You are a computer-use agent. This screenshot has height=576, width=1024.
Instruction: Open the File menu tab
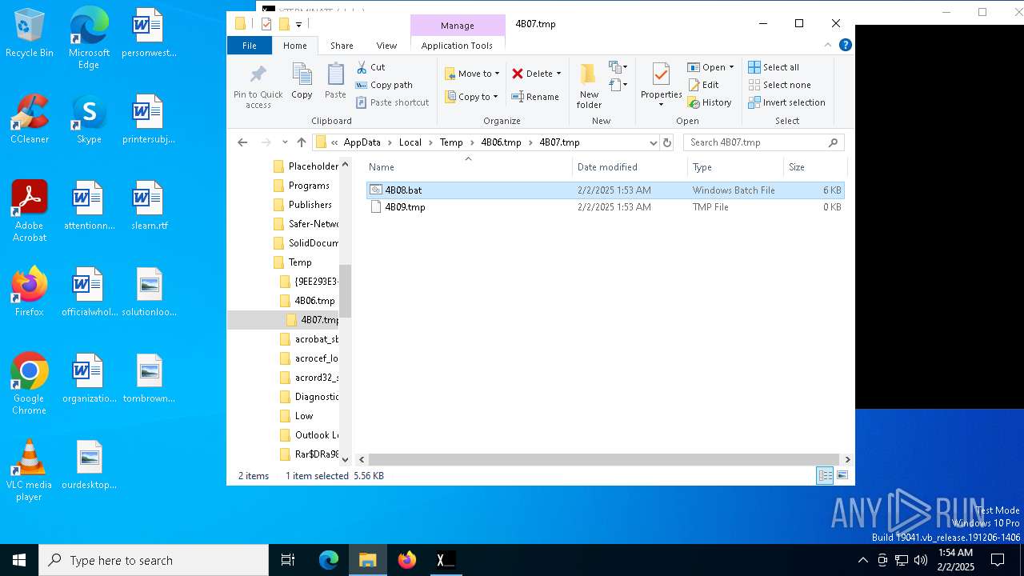tap(250, 46)
